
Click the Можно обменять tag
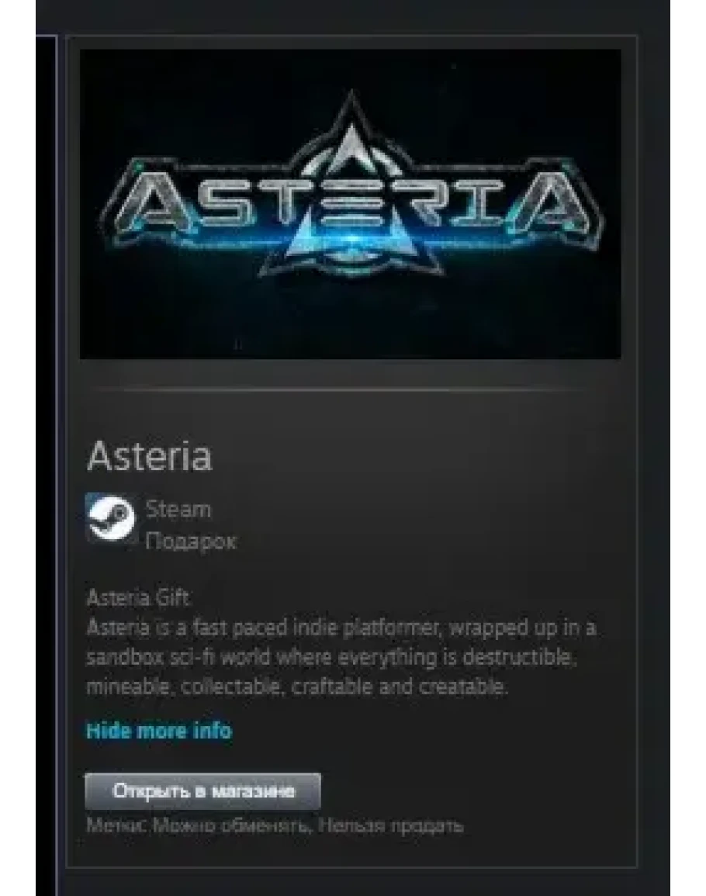click(232, 825)
